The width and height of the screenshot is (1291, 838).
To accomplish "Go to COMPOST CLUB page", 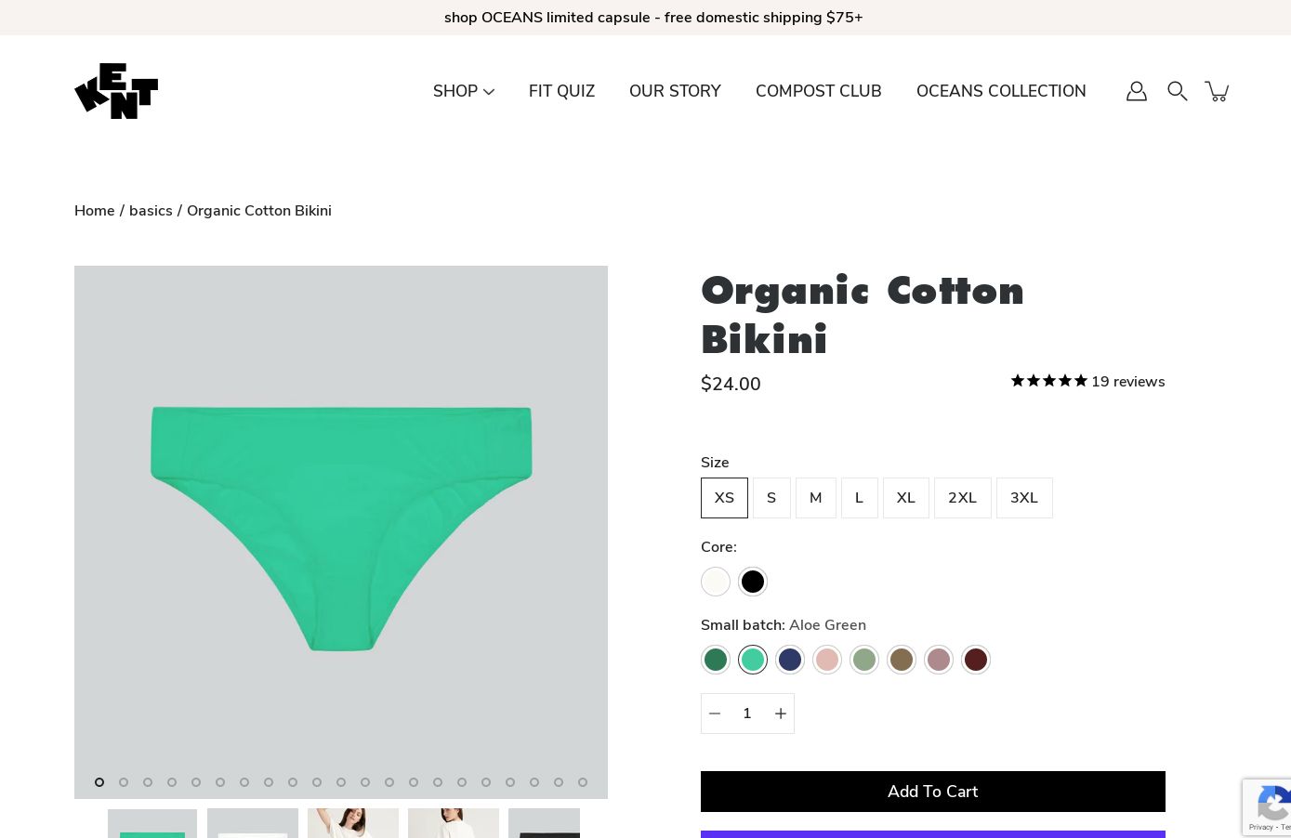I will coord(818,91).
